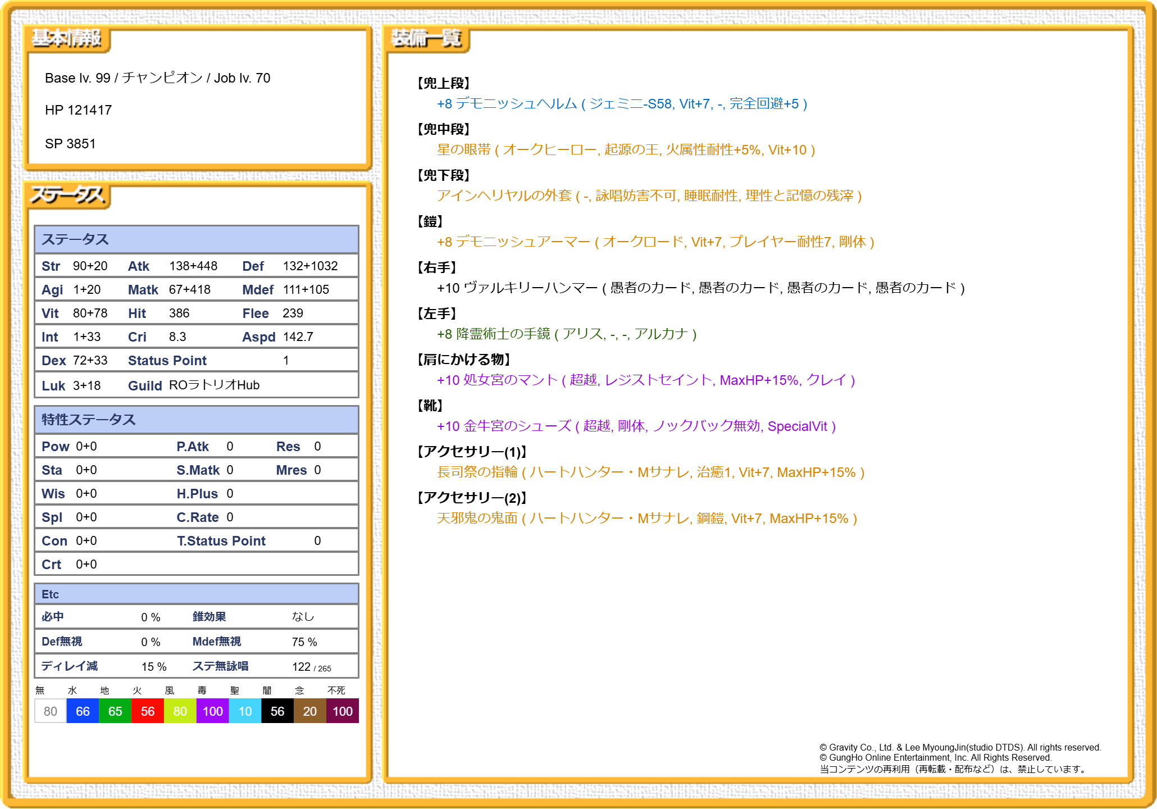Click the ステータス section header badge
This screenshot has height=809, width=1157.
point(67,196)
